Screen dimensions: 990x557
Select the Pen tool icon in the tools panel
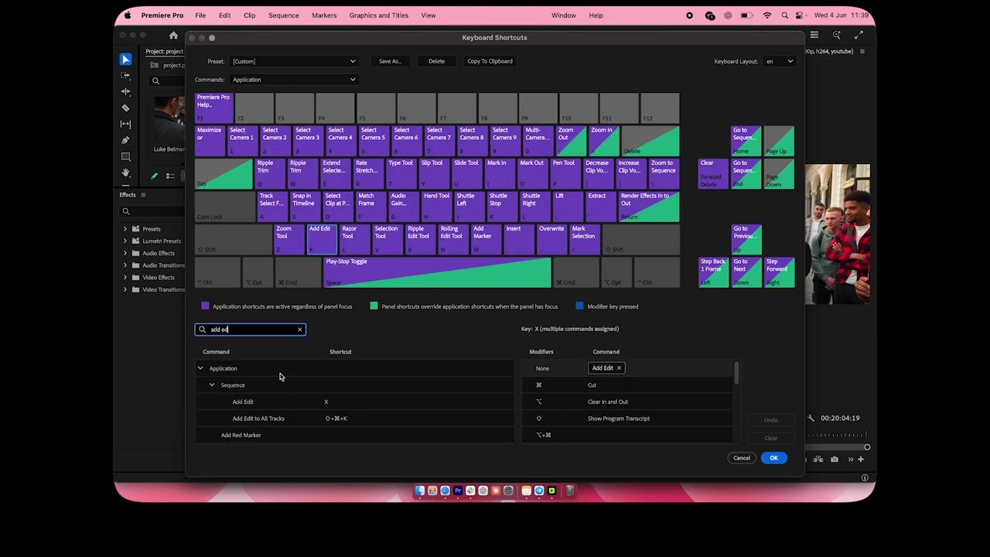click(x=125, y=141)
